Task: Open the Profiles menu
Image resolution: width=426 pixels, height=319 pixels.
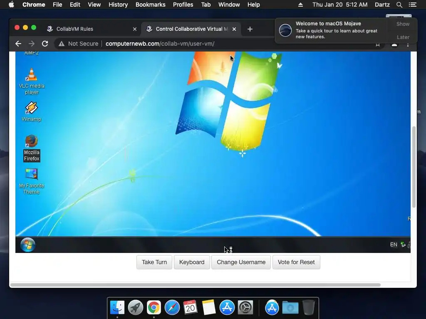Action: 183,5
